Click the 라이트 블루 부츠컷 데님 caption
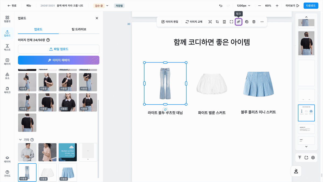323x182 pixels. point(165,113)
